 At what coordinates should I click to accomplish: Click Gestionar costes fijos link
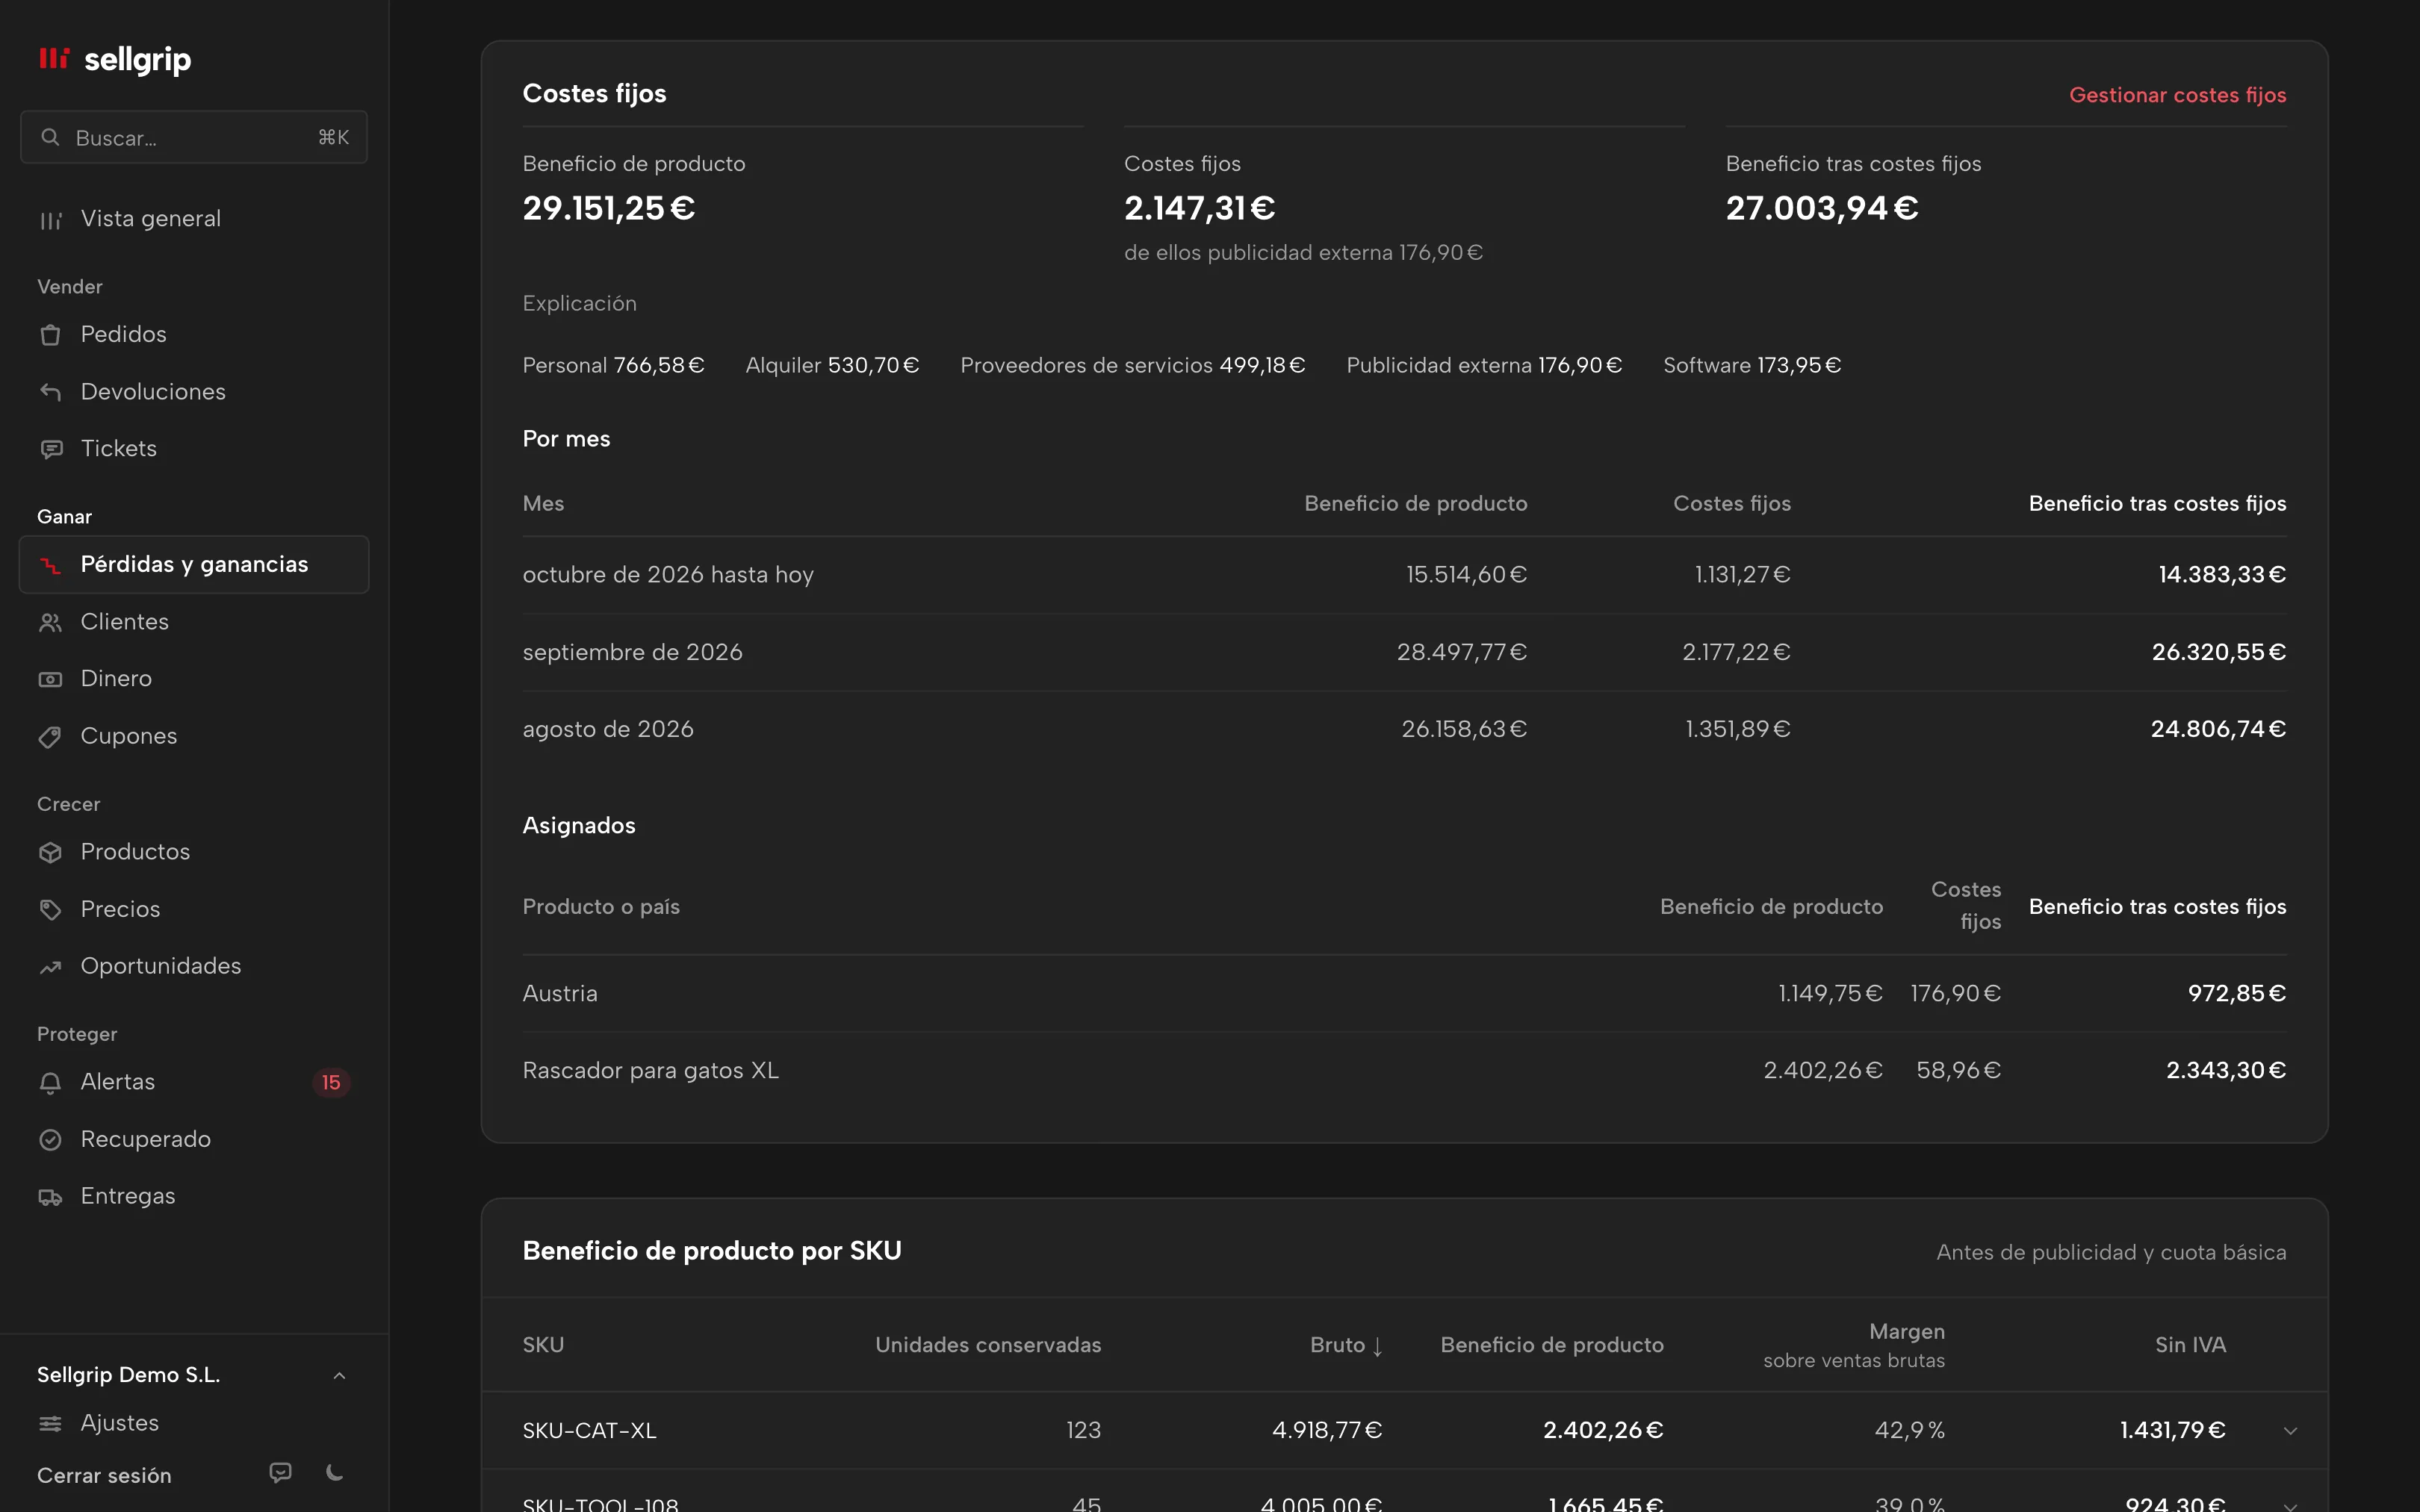2177,95
